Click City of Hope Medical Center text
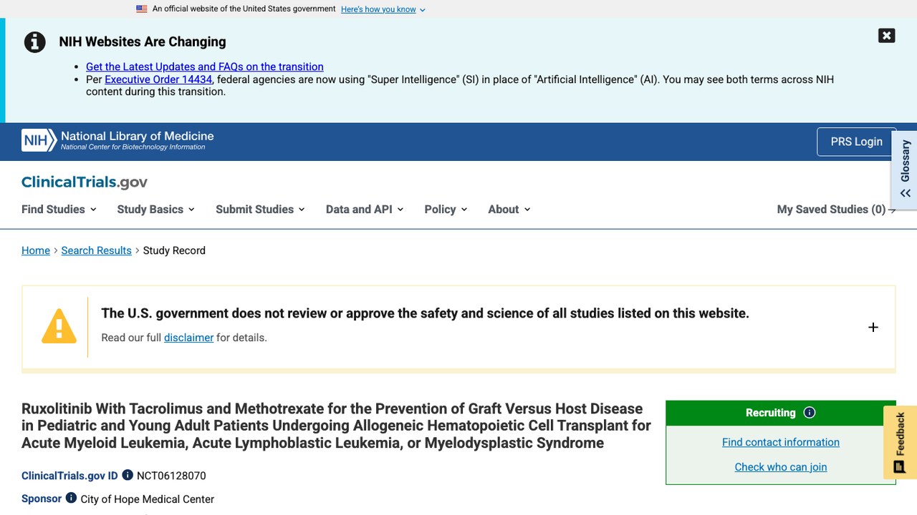The width and height of the screenshot is (917, 515). [148, 499]
